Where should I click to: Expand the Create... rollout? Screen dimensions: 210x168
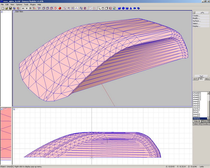[196, 16]
